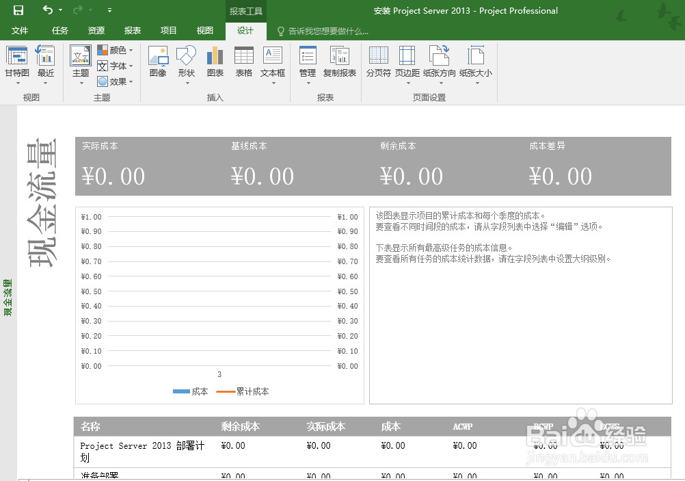Screen dimensions: 685x481
Task: Click the Save icon in quick access toolbar
Action: click(18, 10)
